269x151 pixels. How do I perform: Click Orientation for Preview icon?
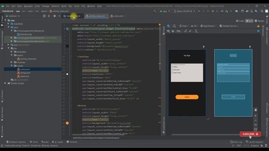click(174, 26)
